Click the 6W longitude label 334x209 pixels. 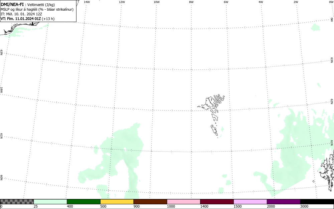pos(226,2)
